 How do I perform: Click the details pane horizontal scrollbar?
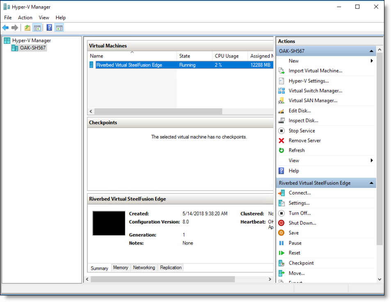[x=162, y=279]
